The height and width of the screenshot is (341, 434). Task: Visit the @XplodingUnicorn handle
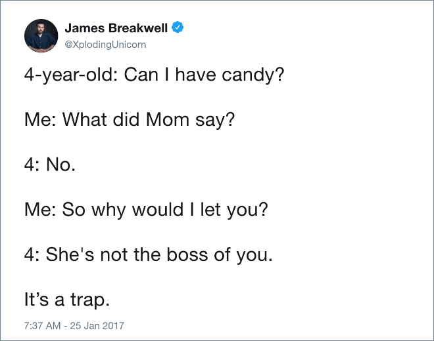click(105, 45)
